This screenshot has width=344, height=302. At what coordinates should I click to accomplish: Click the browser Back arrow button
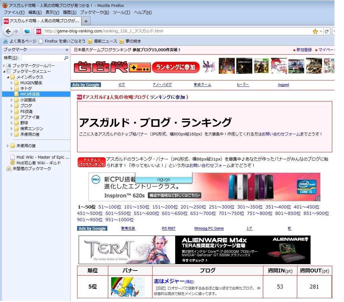click(8, 31)
